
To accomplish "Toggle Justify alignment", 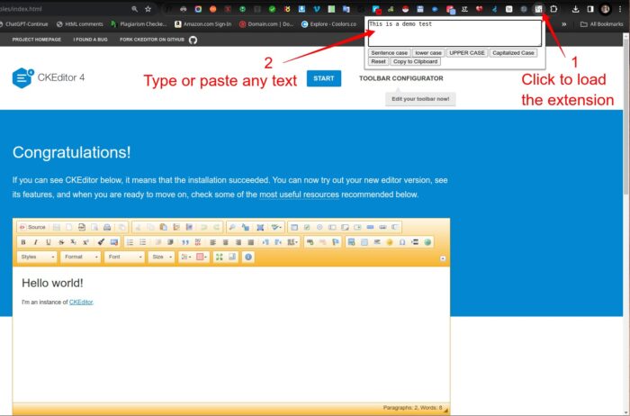I will pyautogui.click(x=251, y=242).
